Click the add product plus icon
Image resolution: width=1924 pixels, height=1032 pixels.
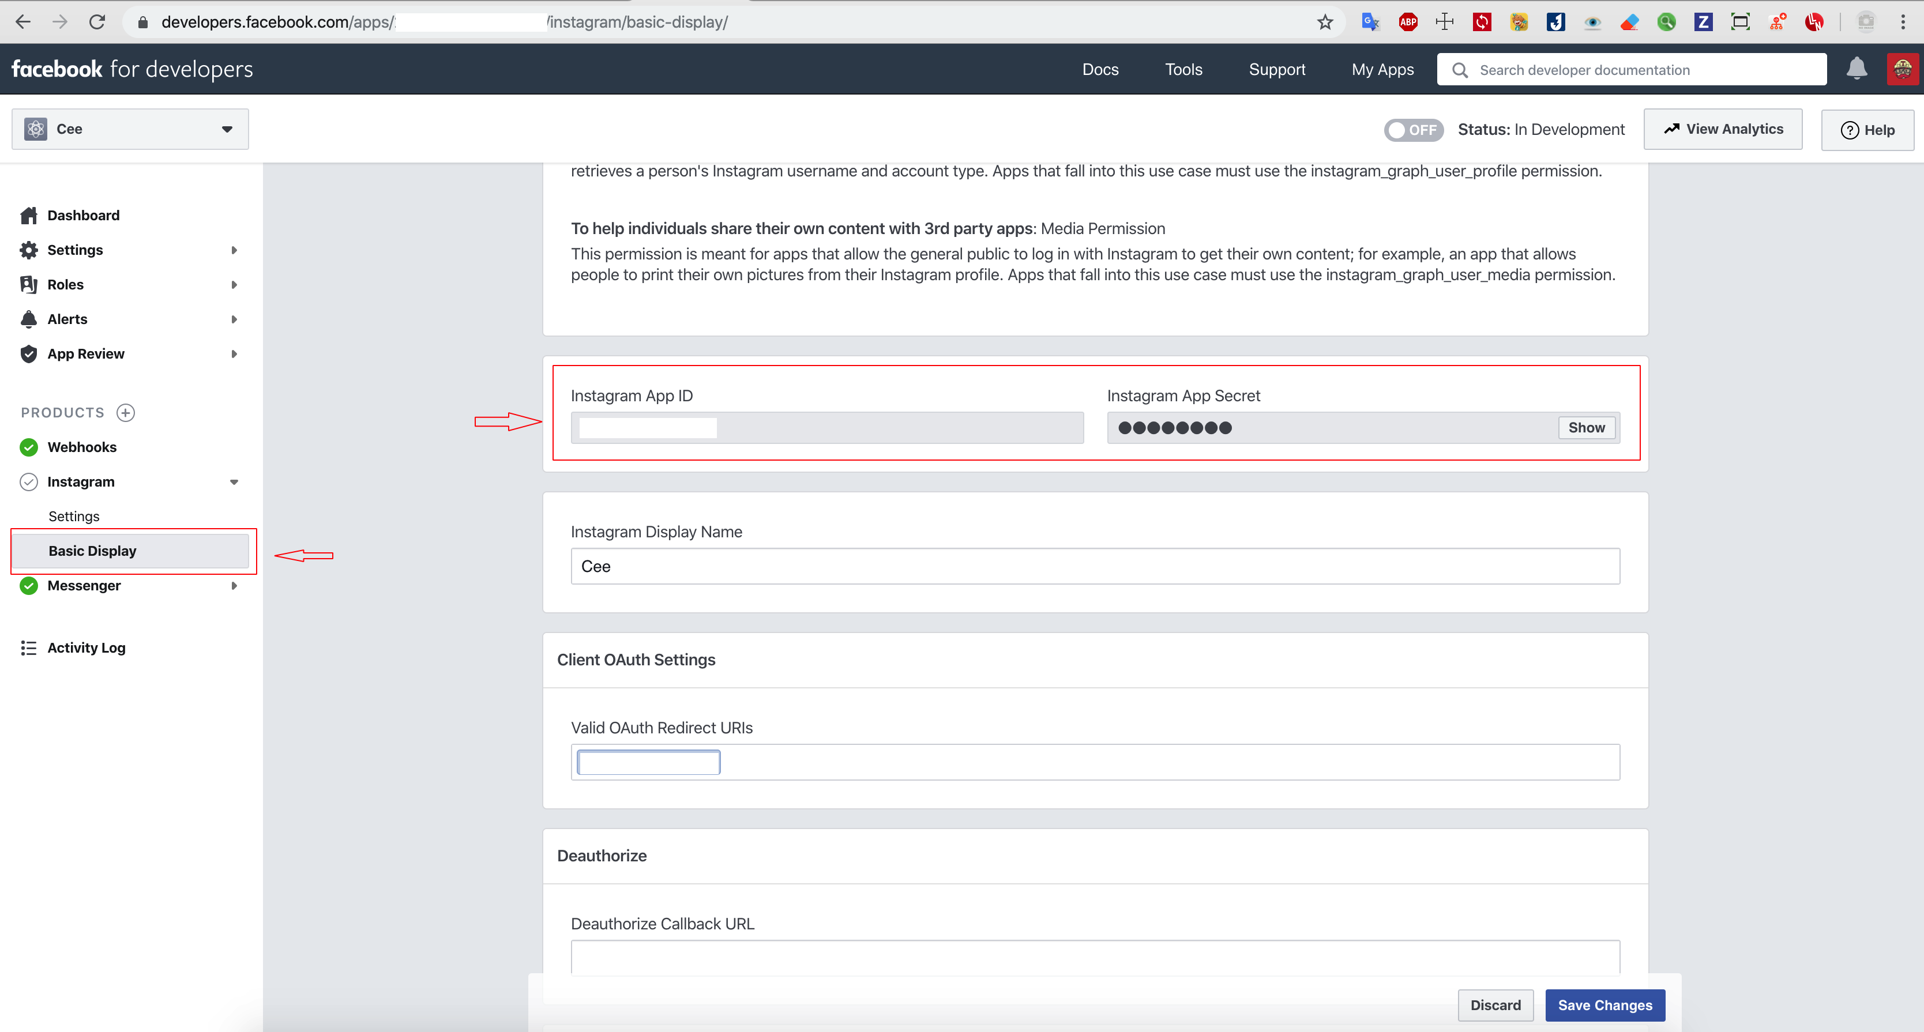pyautogui.click(x=126, y=413)
